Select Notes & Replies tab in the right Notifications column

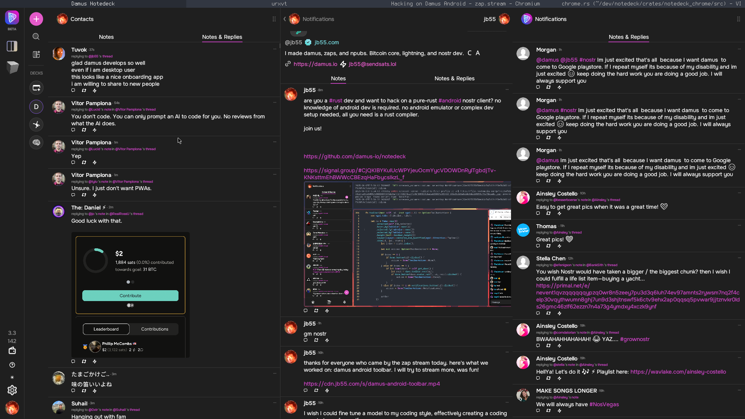point(629,37)
